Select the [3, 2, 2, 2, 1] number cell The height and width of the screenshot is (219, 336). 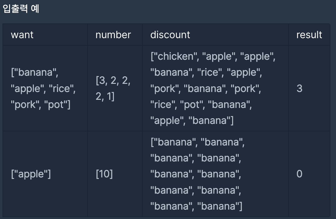(113, 89)
